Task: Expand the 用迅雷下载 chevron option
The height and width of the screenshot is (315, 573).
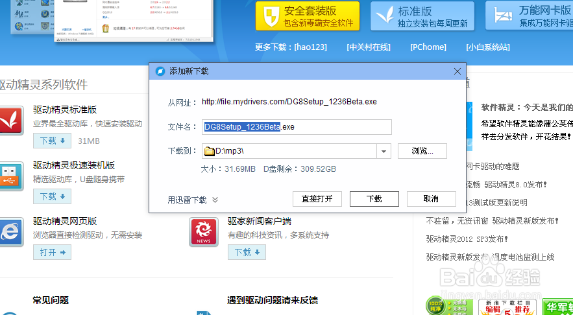Action: pyautogui.click(x=215, y=200)
